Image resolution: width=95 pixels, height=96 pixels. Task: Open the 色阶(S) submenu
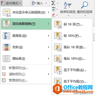[26, 47]
